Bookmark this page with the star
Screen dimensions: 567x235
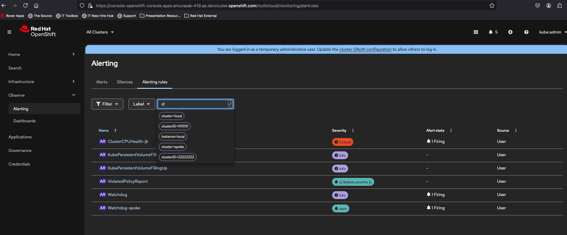pyautogui.click(x=492, y=5)
